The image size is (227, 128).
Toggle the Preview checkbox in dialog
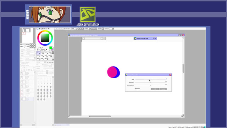click(135, 89)
